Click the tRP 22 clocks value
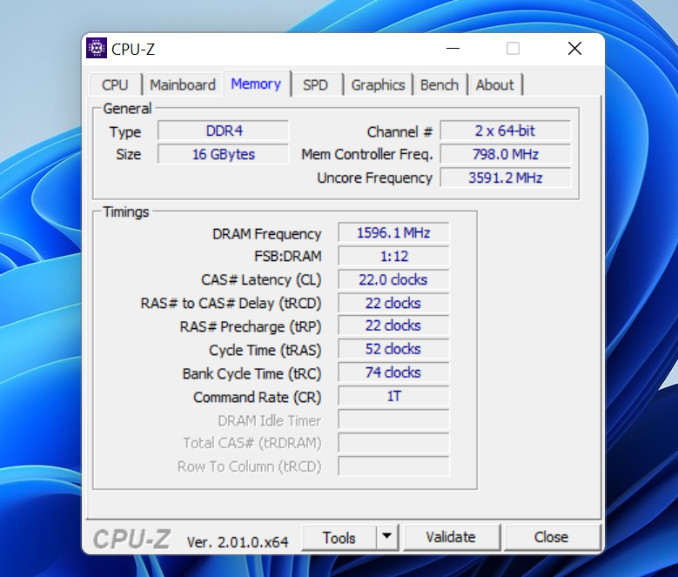This screenshot has height=577, width=678. [393, 325]
